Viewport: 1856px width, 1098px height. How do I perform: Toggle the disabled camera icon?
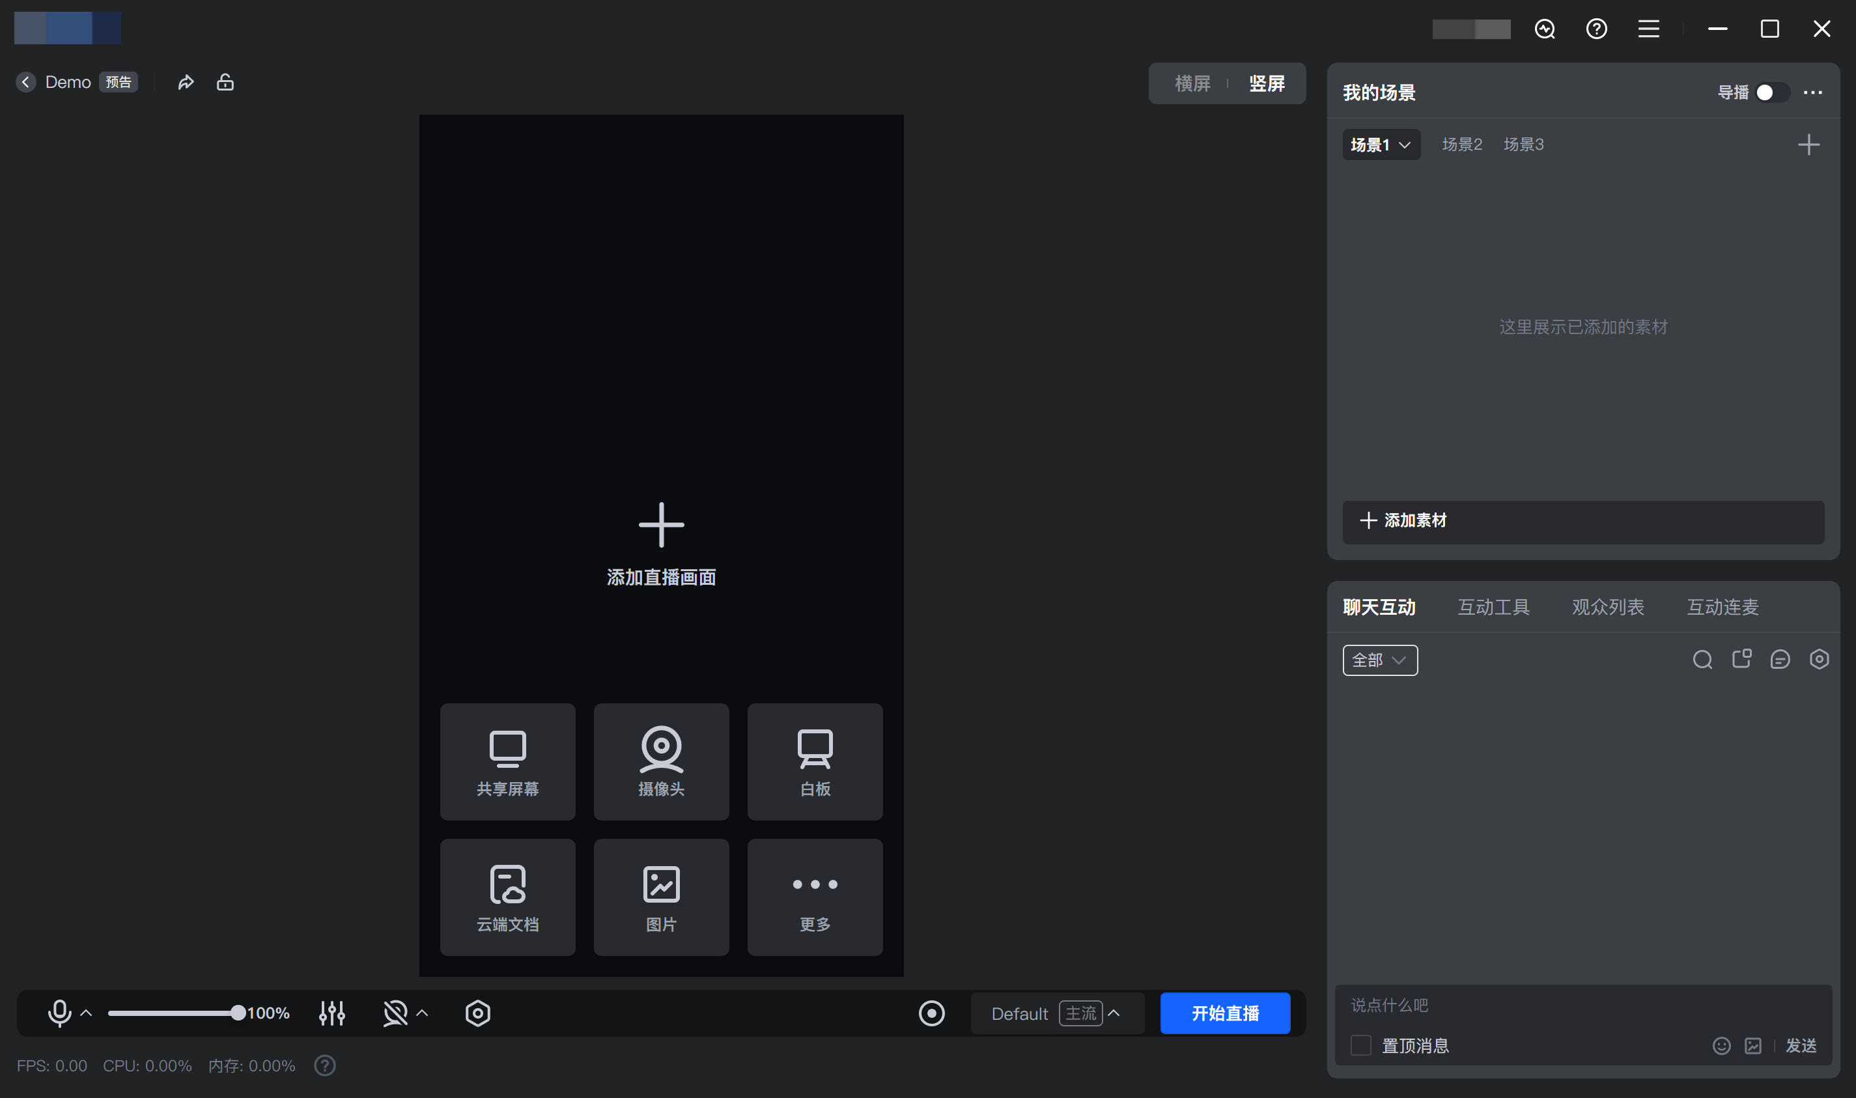pyautogui.click(x=395, y=1013)
